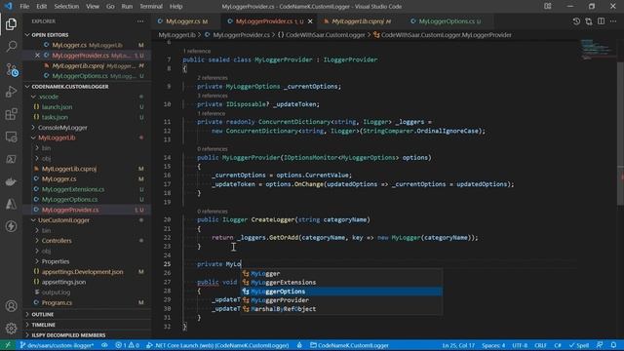Collapse the OPEN EDITORS section
Screen dimensions: 624x351
[87, 35]
